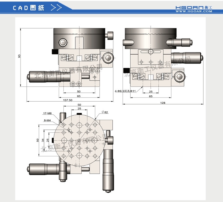The image size is (223, 202).
Task: Click the 4-Φ6.5沉孔Φ11 counterbore callout
Action: coord(125,91)
